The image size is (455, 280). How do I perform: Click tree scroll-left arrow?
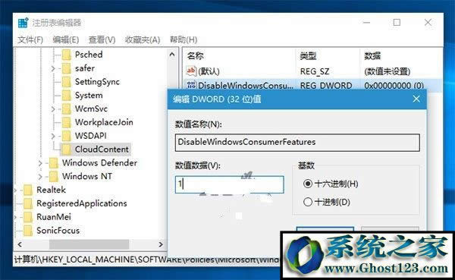[x=20, y=244]
